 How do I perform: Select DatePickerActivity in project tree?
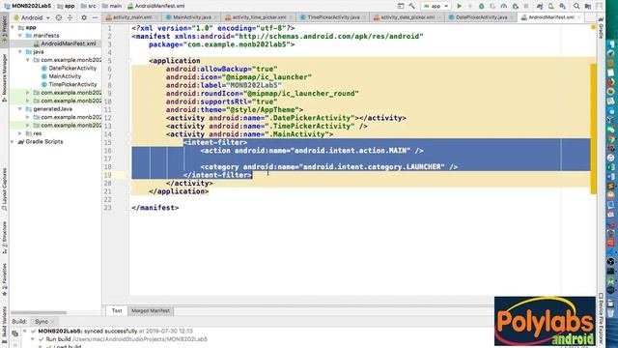click(x=72, y=69)
